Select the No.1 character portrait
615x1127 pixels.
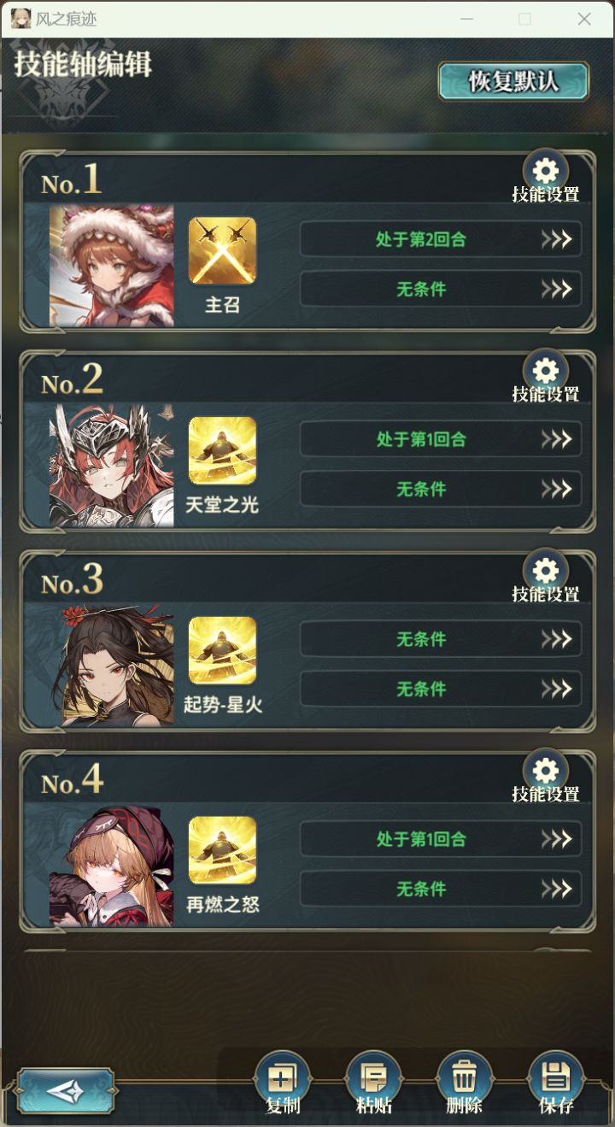tap(111, 266)
